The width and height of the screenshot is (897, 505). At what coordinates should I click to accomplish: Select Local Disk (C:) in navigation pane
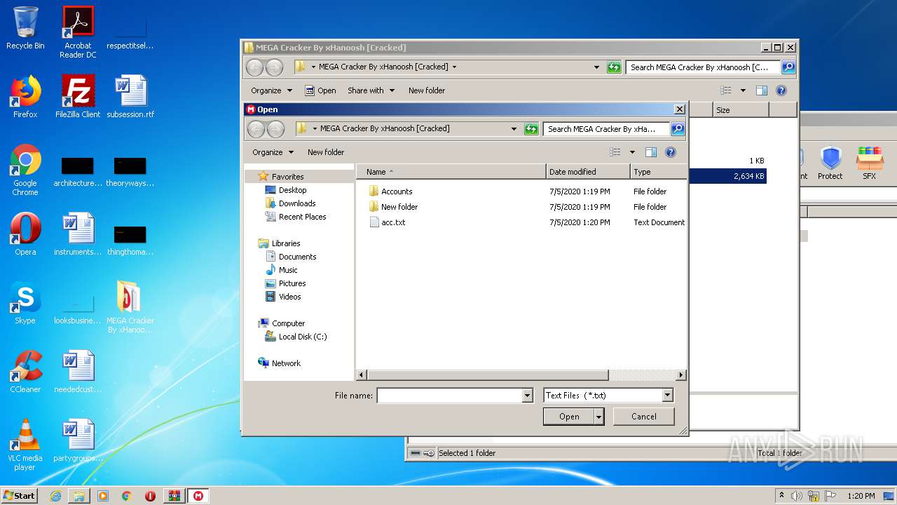[x=296, y=337]
